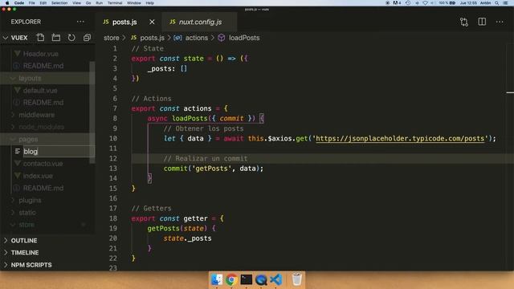Split the editor to the right
Viewport: 514px width, 289px height.
click(x=482, y=22)
